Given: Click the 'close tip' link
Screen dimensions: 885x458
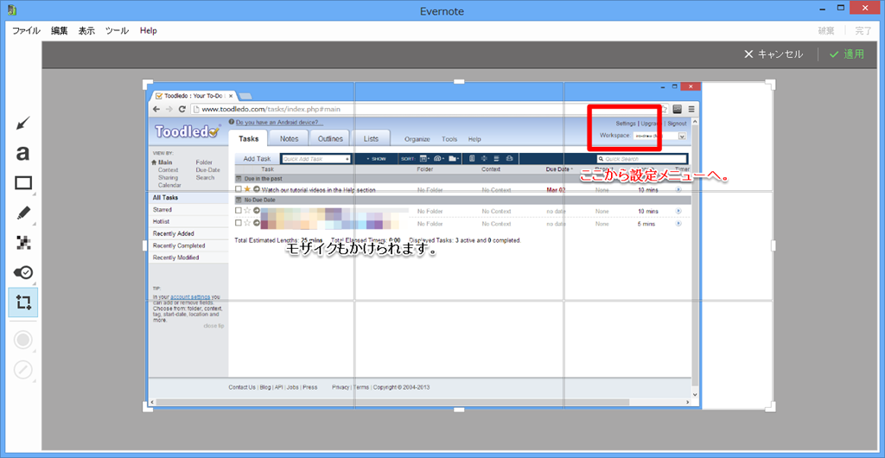Looking at the screenshot, I should pyautogui.click(x=214, y=326).
